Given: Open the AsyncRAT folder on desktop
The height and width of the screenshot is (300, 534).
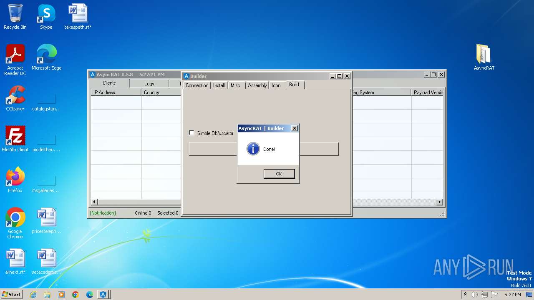Looking at the screenshot, I should 484,57.
